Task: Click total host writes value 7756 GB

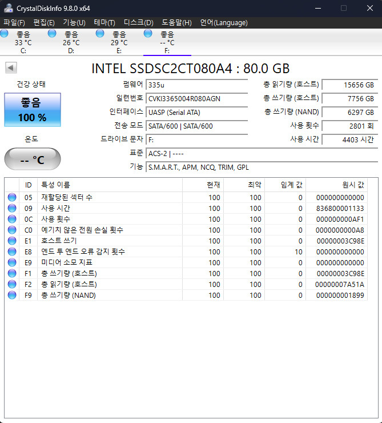Action: (x=350, y=99)
